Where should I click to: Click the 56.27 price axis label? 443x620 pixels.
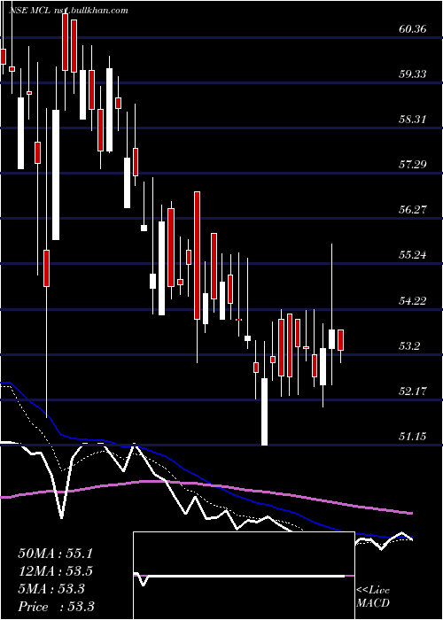tap(413, 210)
